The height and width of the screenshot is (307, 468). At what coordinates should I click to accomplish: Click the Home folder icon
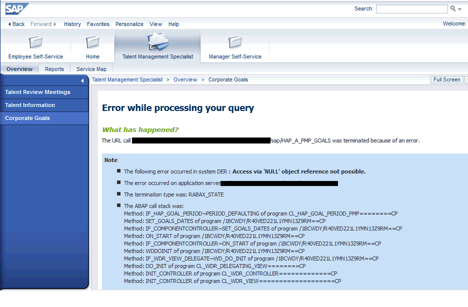[x=92, y=42]
